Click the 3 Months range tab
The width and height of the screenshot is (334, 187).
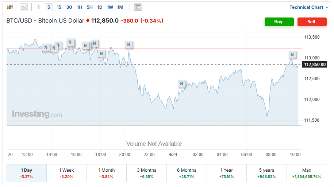146,173
